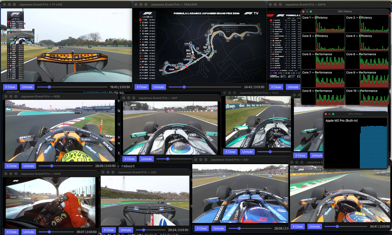This screenshot has height=235, width=392.
Task: Click the F1 logo atop F1 LIVE timing tower
Action: [15, 13]
